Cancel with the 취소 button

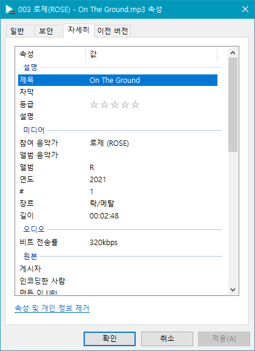(167, 339)
